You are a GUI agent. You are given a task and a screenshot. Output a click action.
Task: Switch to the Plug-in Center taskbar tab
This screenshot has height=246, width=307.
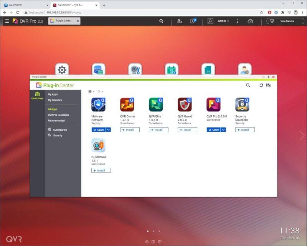[x=63, y=21]
